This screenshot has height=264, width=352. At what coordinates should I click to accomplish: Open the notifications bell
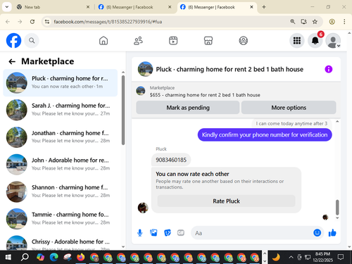coord(315,41)
